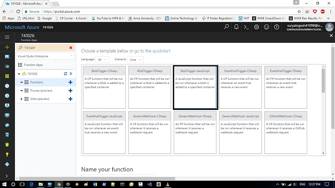Choose EventHubTrigger-CSharp template
This screenshot has width=335, height=188.
click(240, 87)
